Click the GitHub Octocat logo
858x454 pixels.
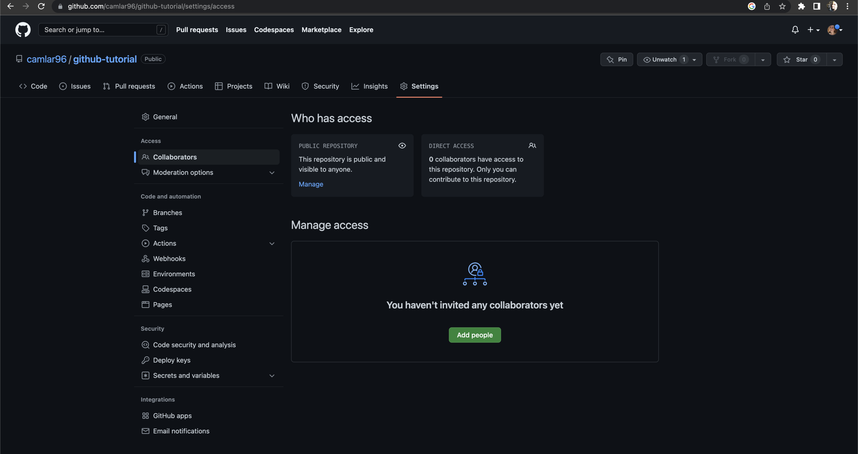pos(23,30)
